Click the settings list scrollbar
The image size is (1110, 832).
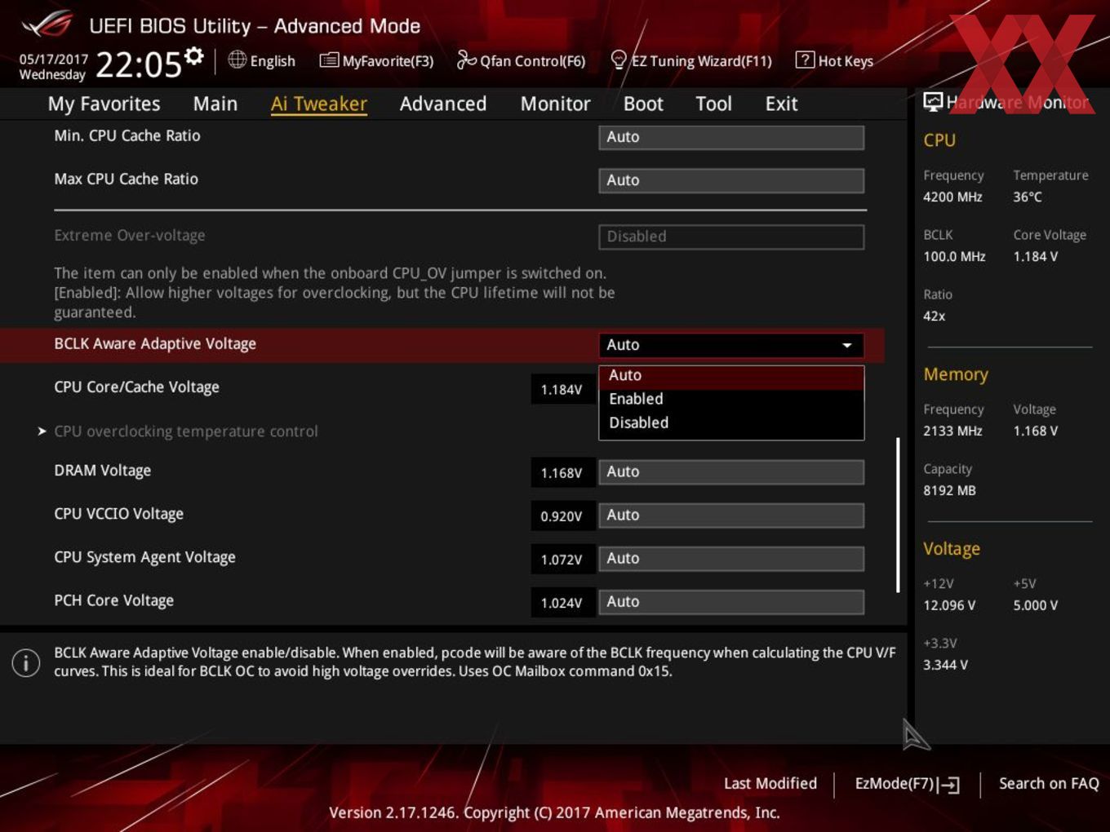(x=898, y=516)
